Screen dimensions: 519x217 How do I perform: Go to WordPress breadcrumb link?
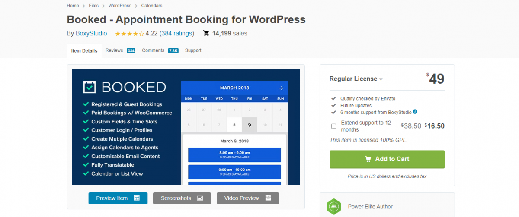(121, 6)
